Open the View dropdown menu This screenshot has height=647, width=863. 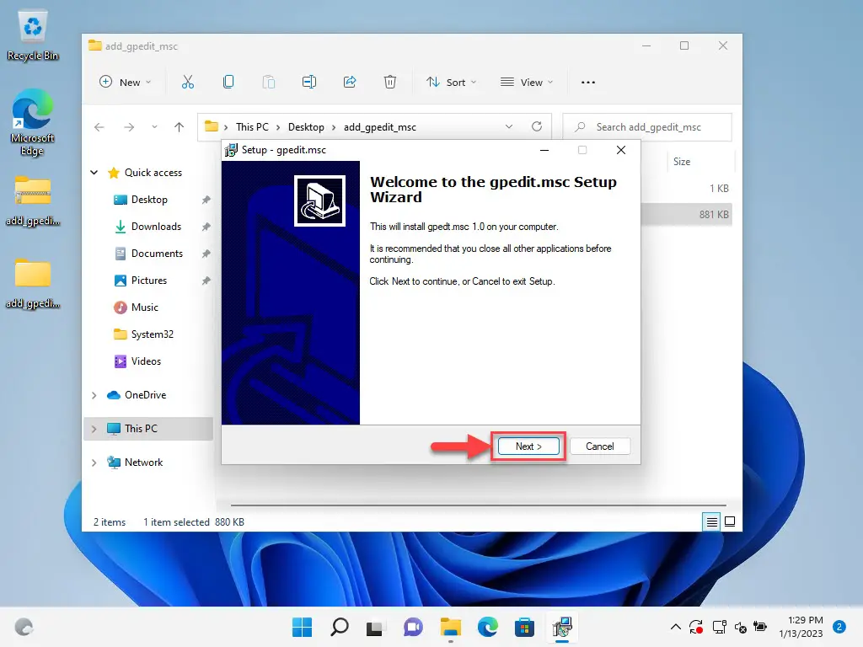527,82
